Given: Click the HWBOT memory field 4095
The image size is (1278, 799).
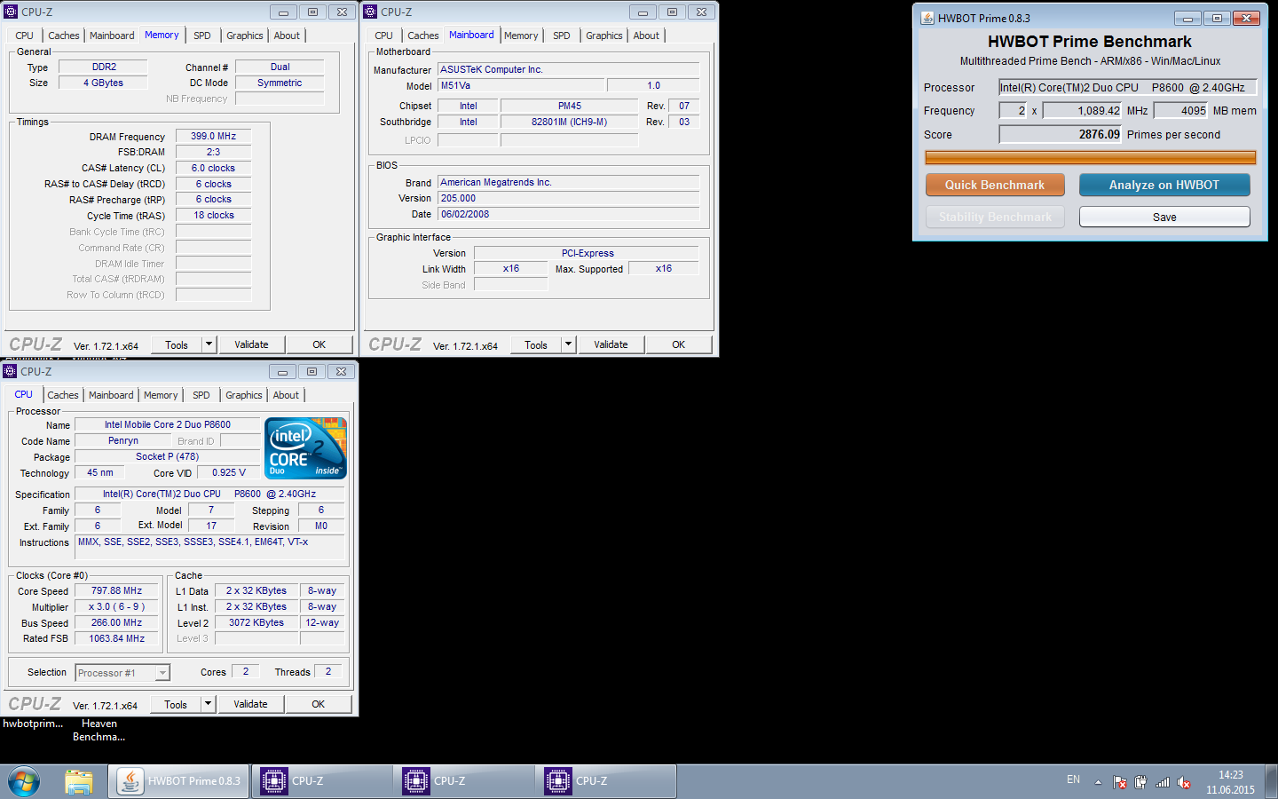Looking at the screenshot, I should click(x=1180, y=110).
